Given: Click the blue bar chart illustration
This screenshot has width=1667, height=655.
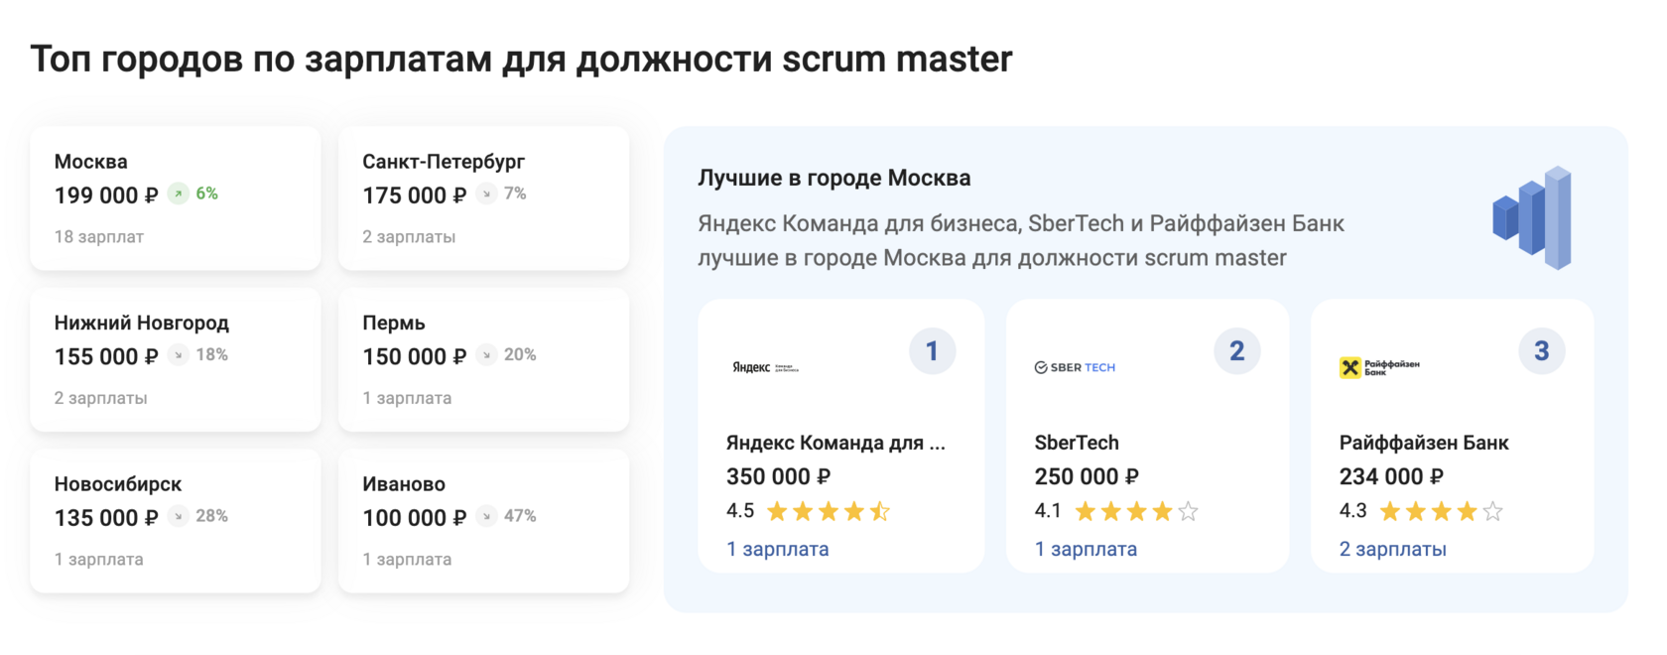Looking at the screenshot, I should coord(1532,217).
